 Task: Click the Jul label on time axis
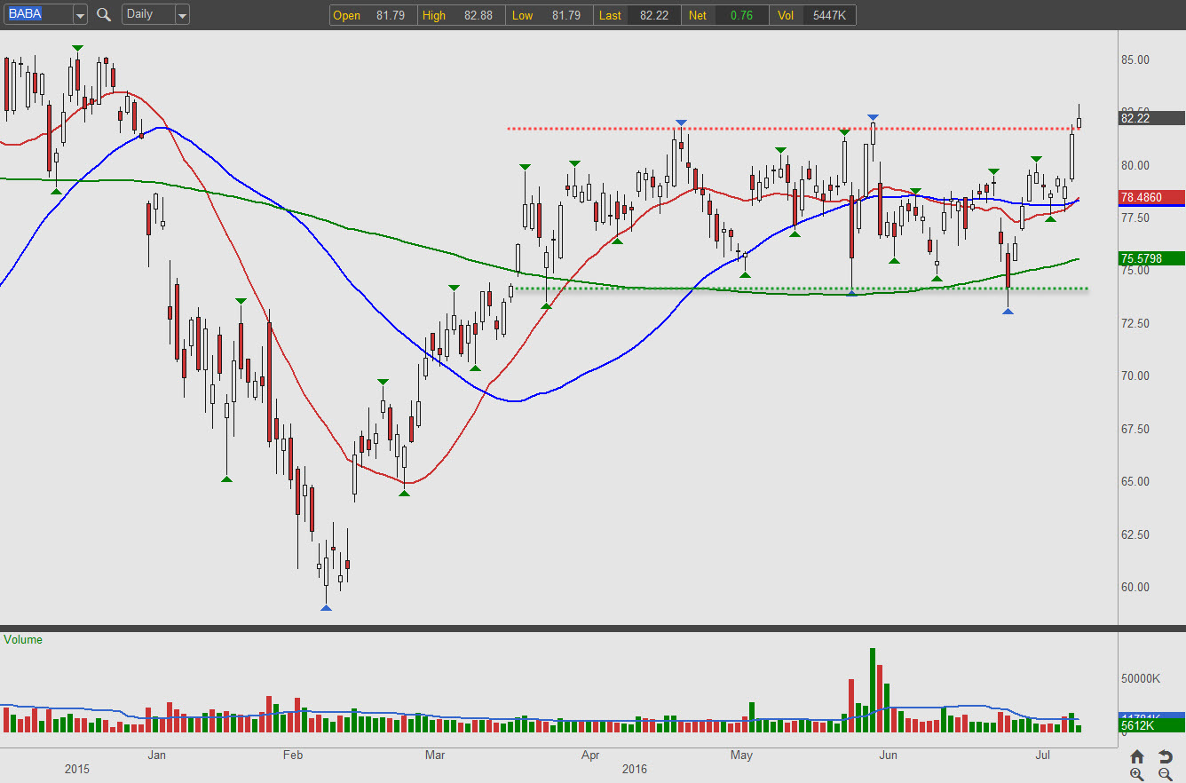click(x=1043, y=756)
